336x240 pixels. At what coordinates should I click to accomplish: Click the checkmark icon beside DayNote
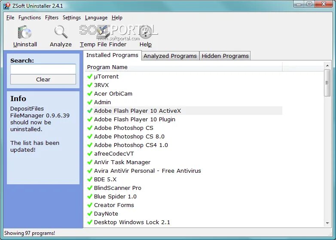coord(90,213)
